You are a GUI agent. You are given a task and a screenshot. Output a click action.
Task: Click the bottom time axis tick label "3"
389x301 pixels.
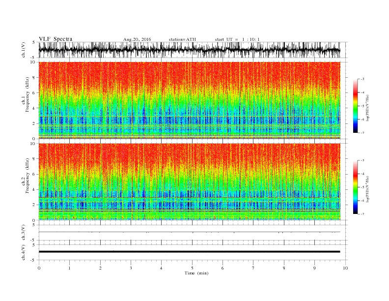point(131,268)
